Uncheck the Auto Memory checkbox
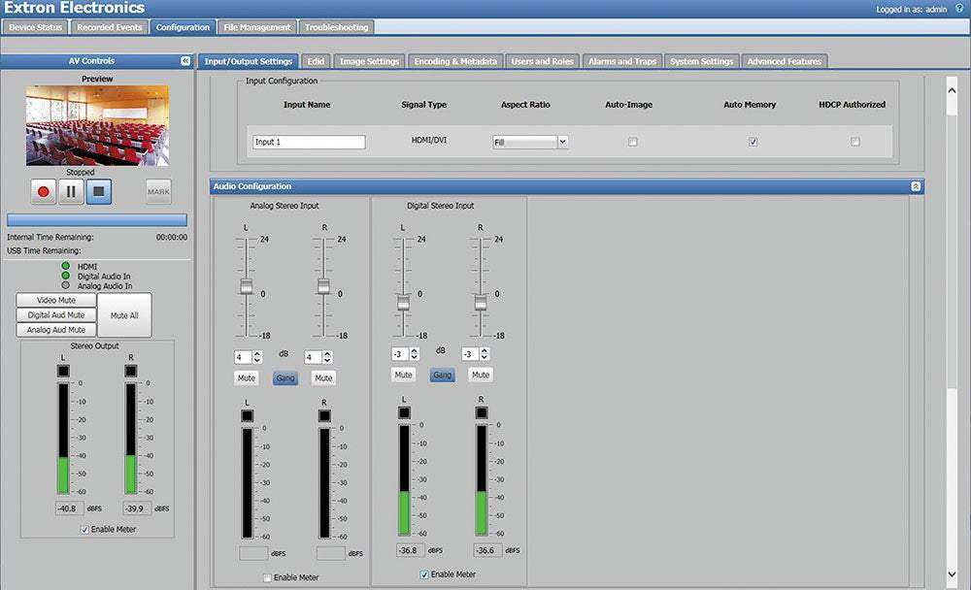This screenshot has width=971, height=590. tap(753, 142)
